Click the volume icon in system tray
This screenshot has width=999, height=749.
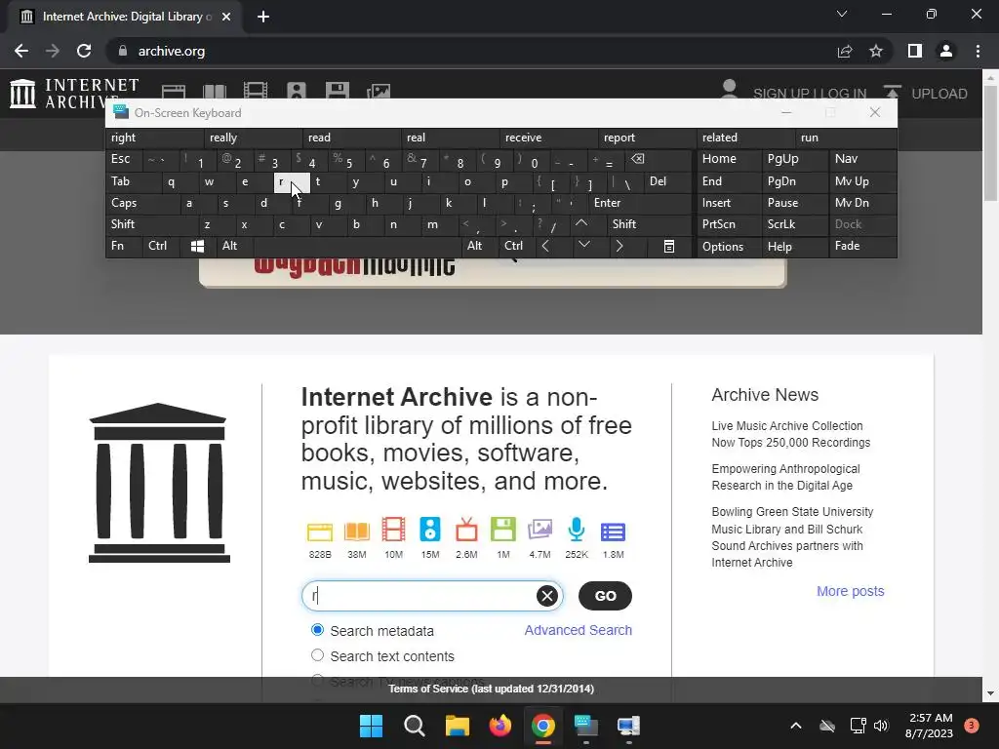click(881, 726)
